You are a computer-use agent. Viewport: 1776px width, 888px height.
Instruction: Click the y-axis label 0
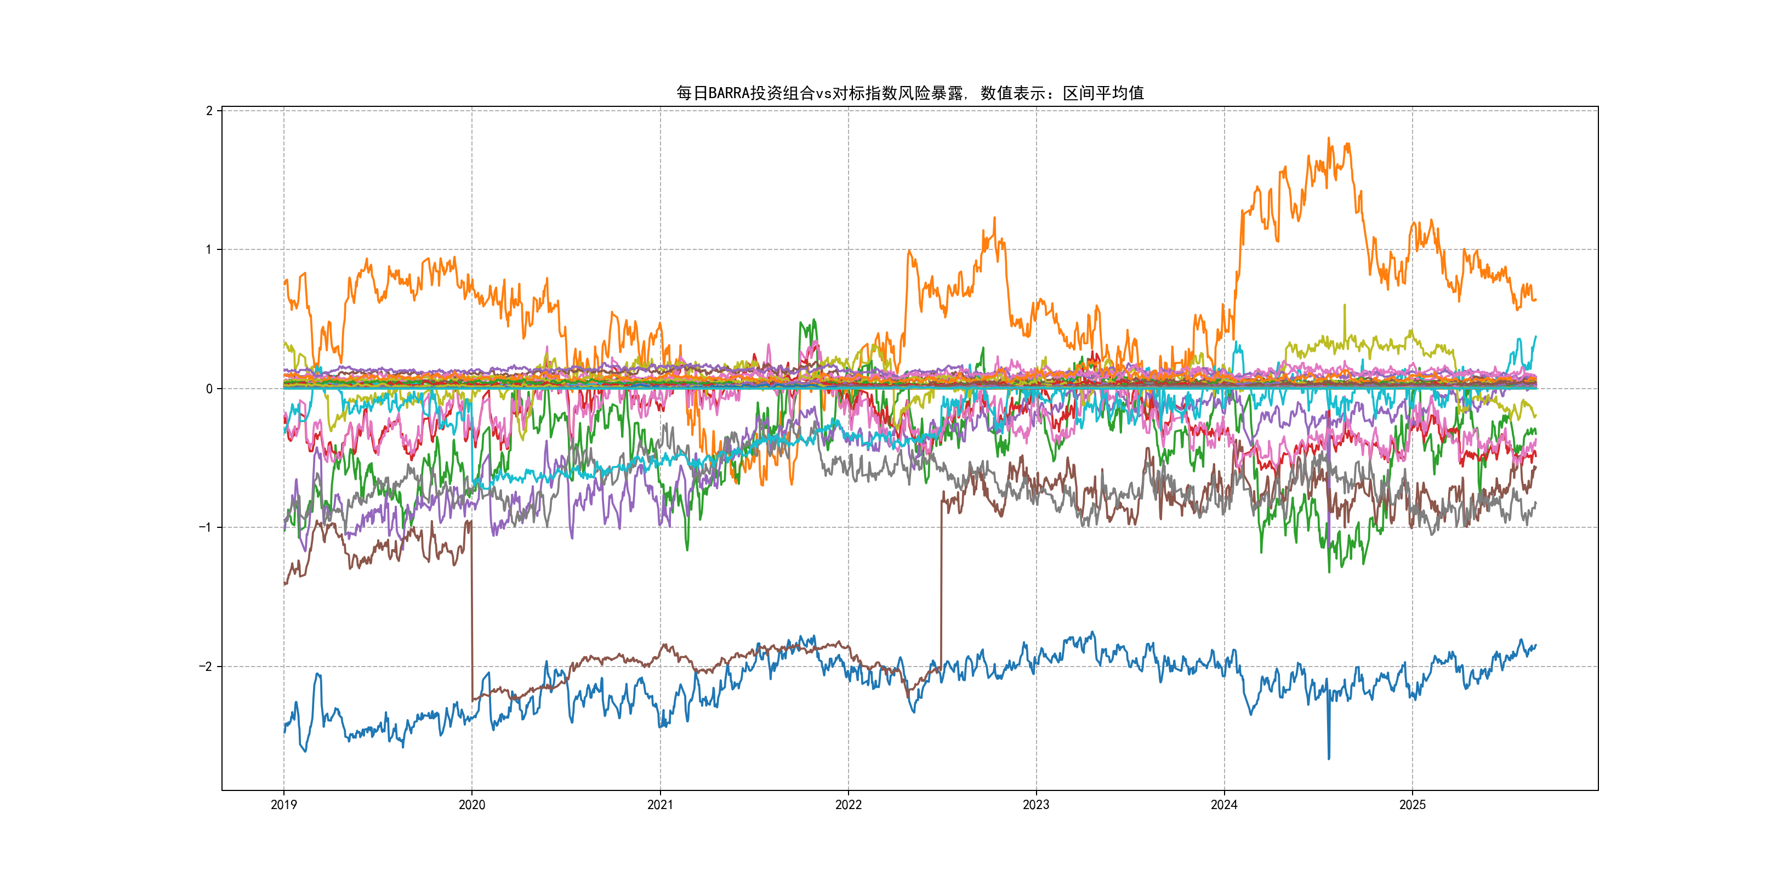tap(209, 389)
